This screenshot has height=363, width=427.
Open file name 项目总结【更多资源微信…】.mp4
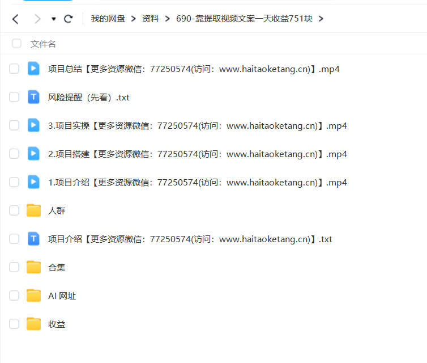click(x=194, y=69)
